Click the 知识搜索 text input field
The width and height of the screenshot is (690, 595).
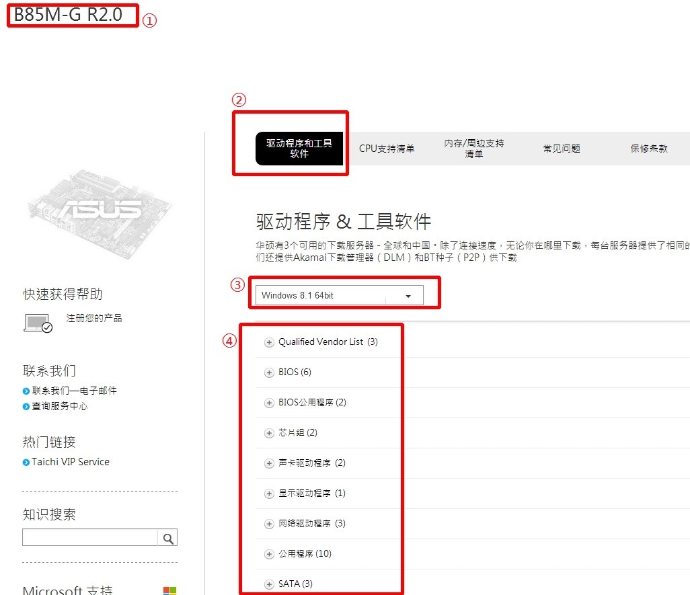(90, 537)
